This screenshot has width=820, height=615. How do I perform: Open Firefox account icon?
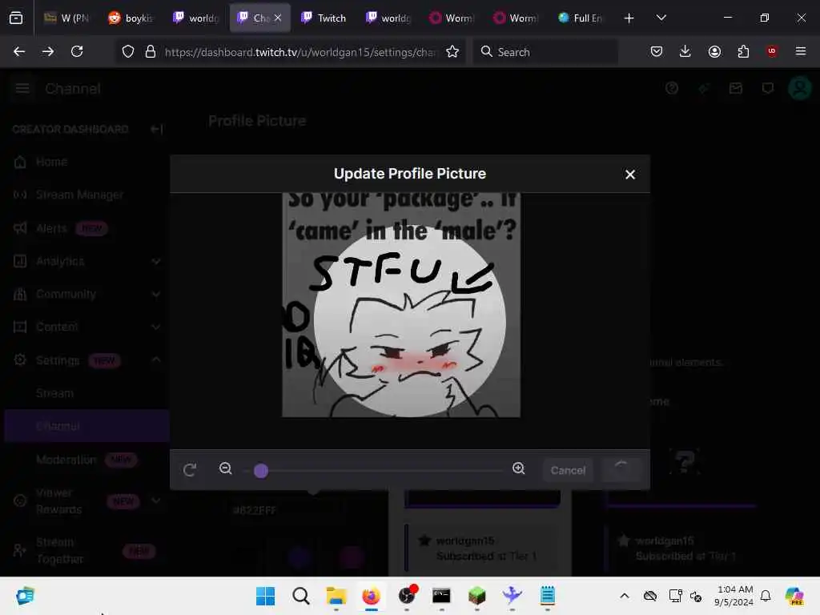(714, 51)
